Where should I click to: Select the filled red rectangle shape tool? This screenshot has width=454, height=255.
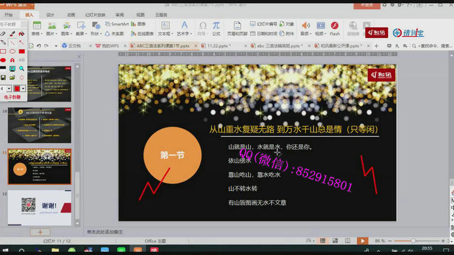22,51
